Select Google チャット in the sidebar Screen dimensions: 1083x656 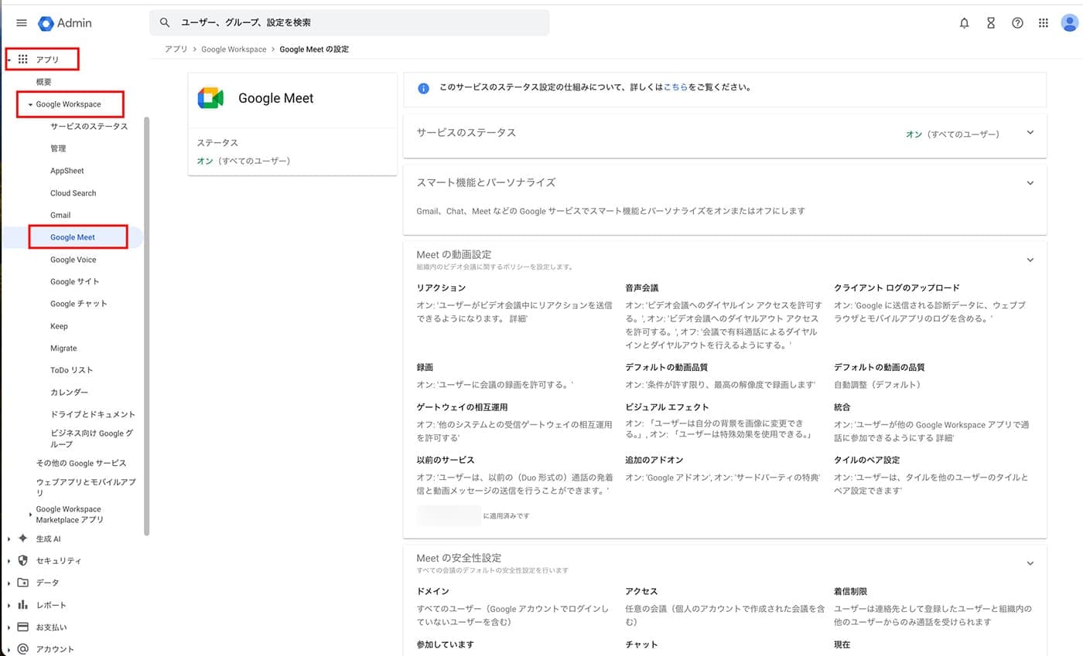tap(79, 304)
